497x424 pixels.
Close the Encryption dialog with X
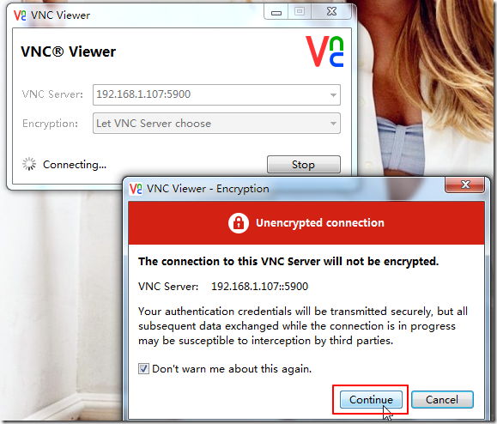(x=465, y=185)
